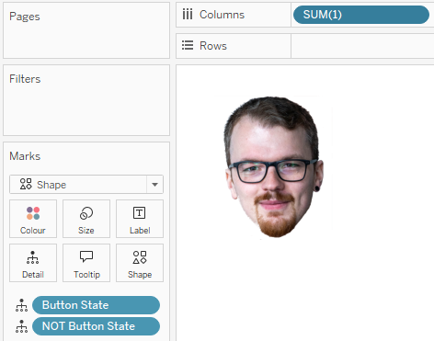
Task: Click the Columns shelf icon
Action: tap(188, 15)
